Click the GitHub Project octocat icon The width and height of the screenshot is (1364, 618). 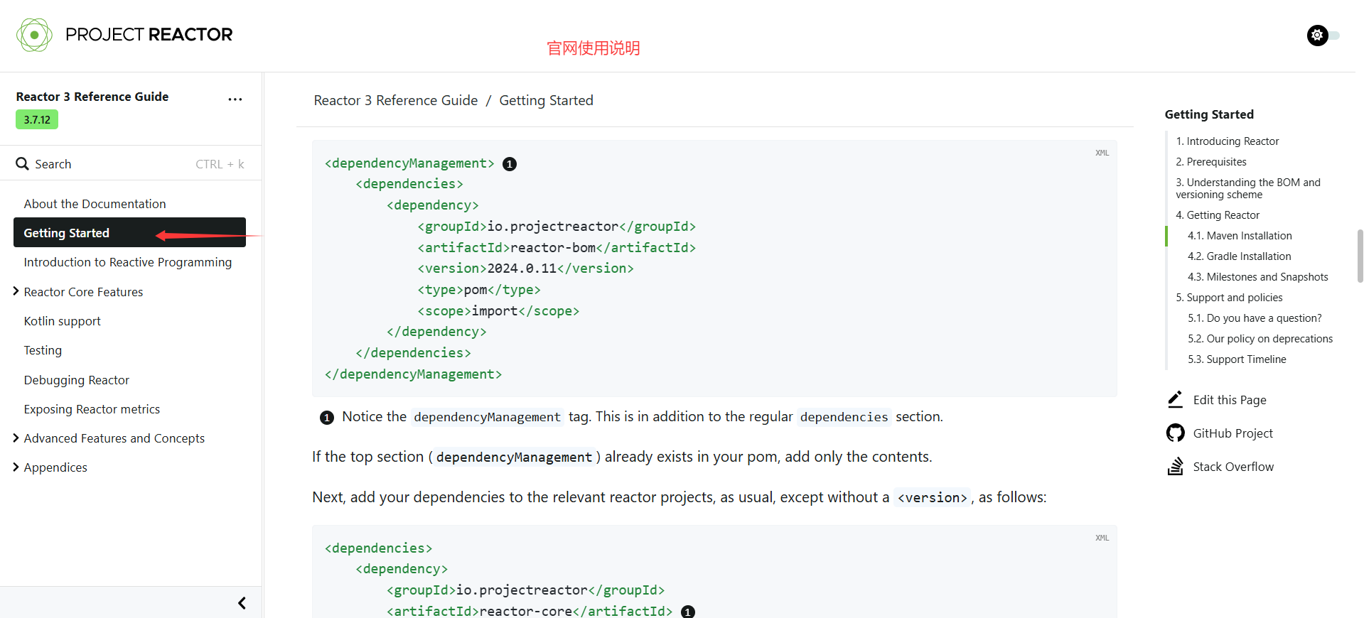coord(1176,433)
